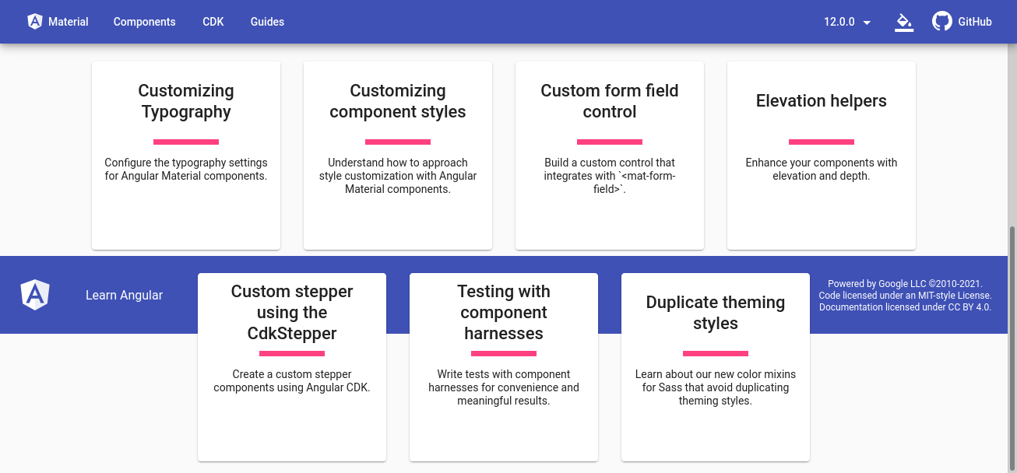Open the CDK section
This screenshot has width=1017, height=473.
click(213, 22)
